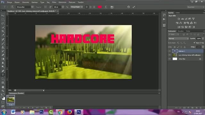Open the background color picker
Viewport: 205px width, 115px height.
coord(4,99)
